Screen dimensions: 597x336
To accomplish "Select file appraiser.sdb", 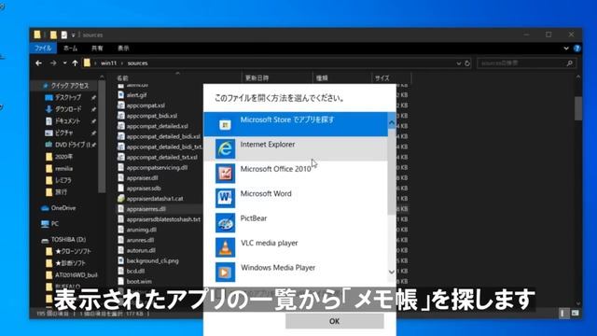I will pyautogui.click(x=144, y=189).
